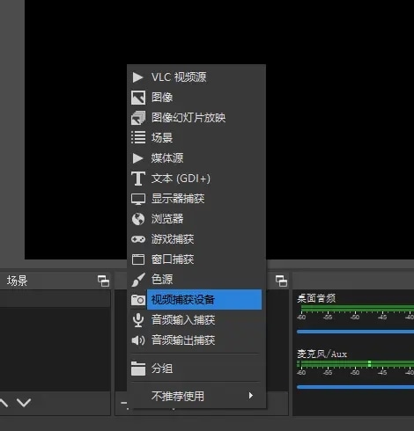Image resolution: width=414 pixels, height=431 pixels.
Task: Click the 显示器捕获 monitor icon
Action: pyautogui.click(x=138, y=199)
